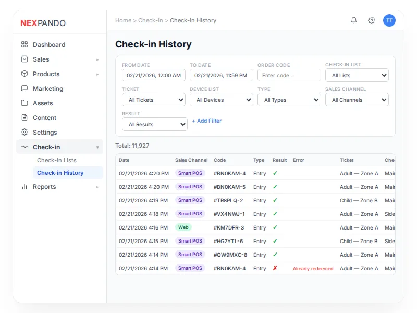
Task: Click the Dashboard grid icon
Action: tap(24, 44)
